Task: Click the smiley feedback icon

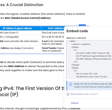Action: click(68, 94)
